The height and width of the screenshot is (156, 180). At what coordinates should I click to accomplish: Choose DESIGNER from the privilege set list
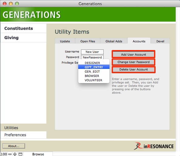tap(94, 63)
